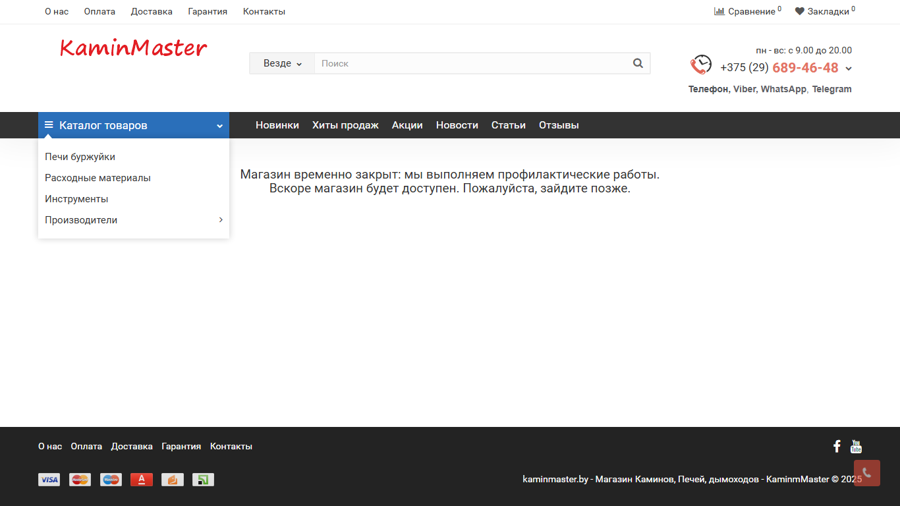This screenshot has width=900, height=506.
Task: Open Оплата in the footer
Action: click(86, 446)
